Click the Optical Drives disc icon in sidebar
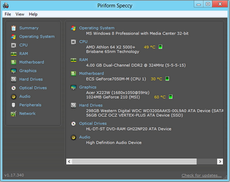 pos(13,88)
